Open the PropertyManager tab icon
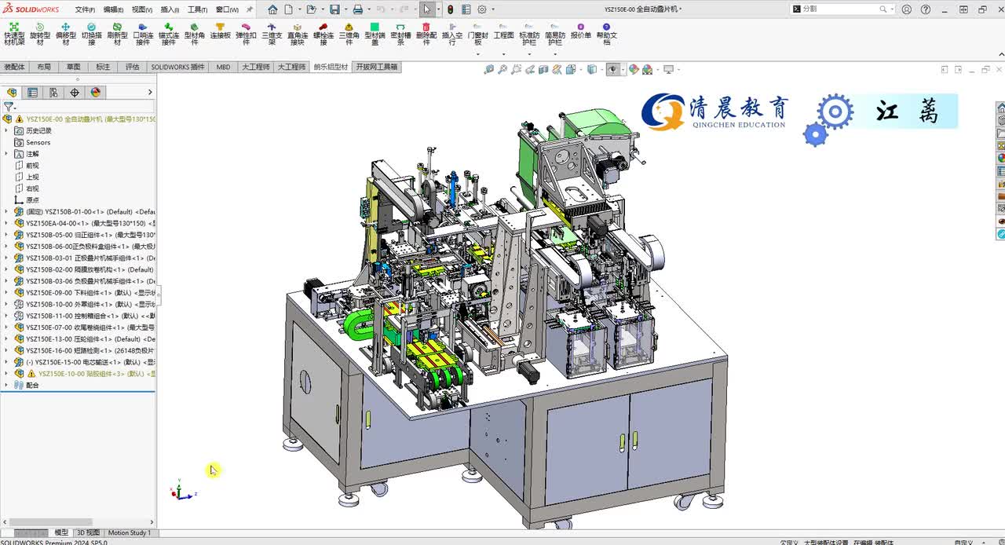Viewport: 1005px width, 545px height. point(32,92)
